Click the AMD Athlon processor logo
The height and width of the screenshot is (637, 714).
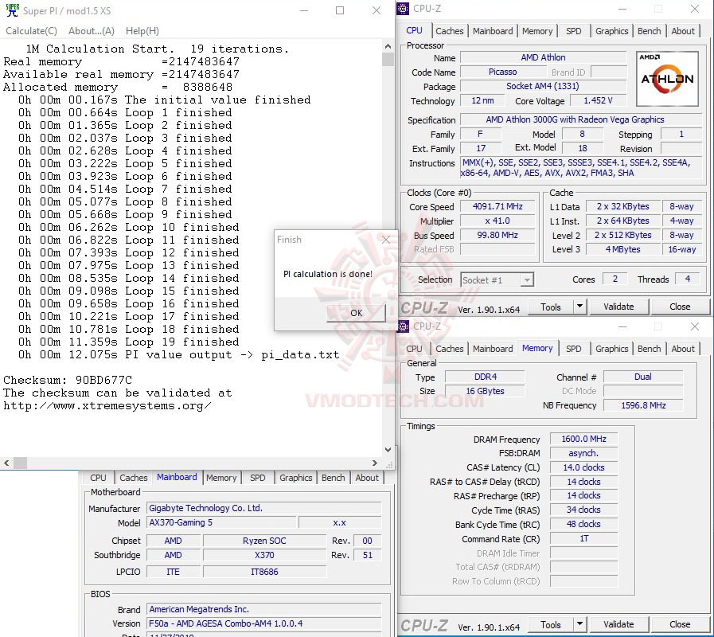667,78
